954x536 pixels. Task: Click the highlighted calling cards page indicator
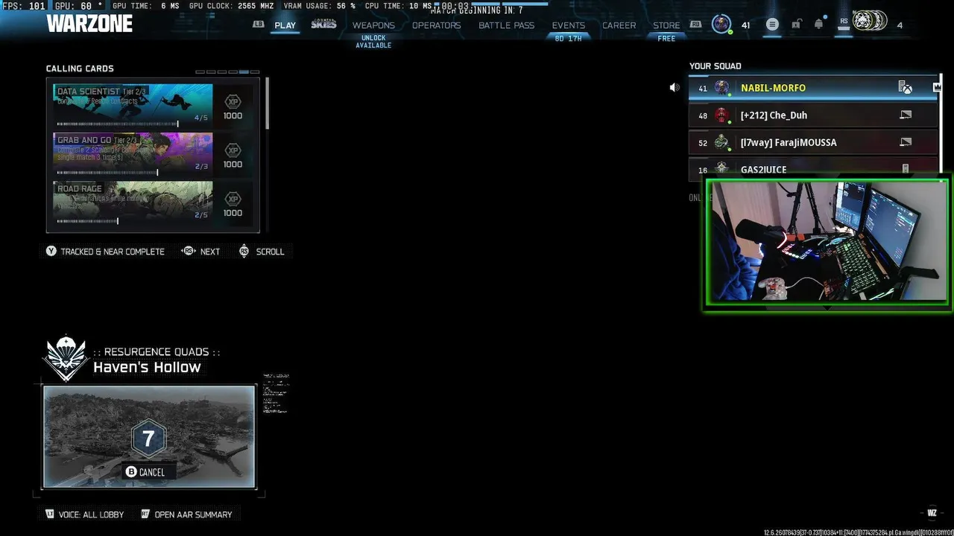[244, 72]
